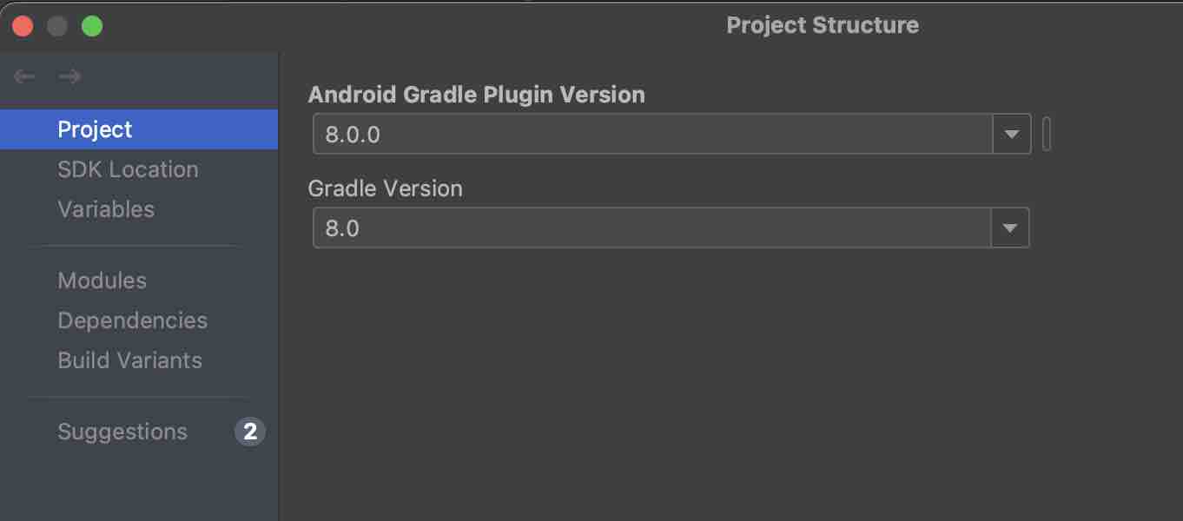Click the Gradle Version dropdown arrow icon
This screenshot has width=1183, height=521.
click(1010, 227)
